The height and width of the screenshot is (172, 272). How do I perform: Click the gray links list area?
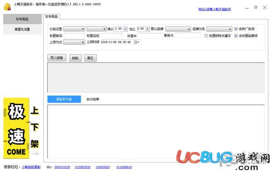point(156,78)
